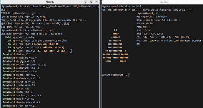
Task: Click 'Downloaded renderdoc-sys v1.1.0' line
Action: (21, 78)
